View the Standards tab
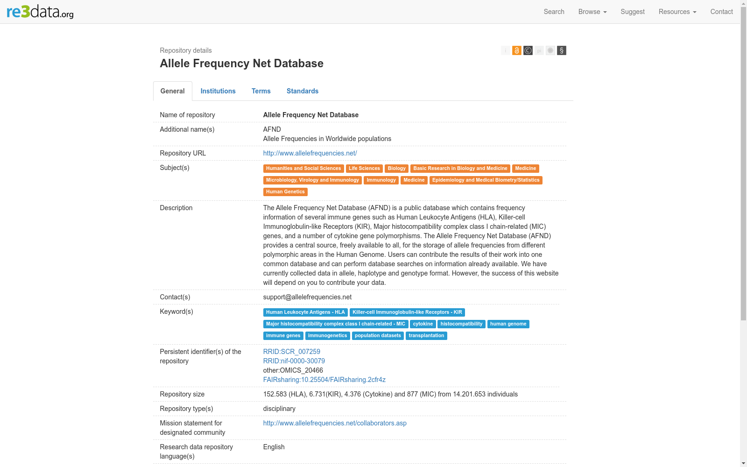747x467 pixels. pyautogui.click(x=303, y=91)
